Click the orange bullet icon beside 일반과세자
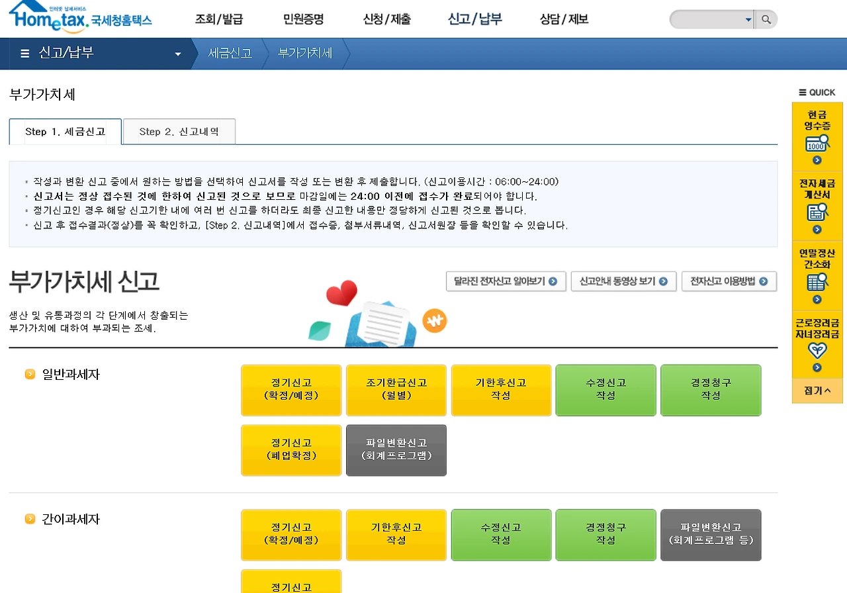 tap(30, 375)
